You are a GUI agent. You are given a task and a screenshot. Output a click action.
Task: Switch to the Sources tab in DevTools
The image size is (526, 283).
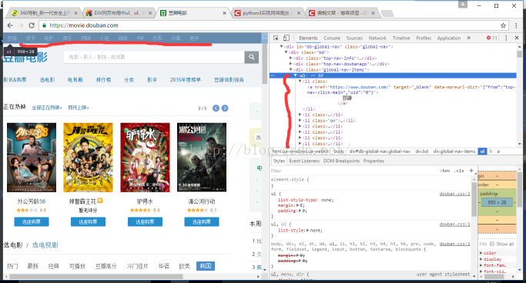point(354,38)
